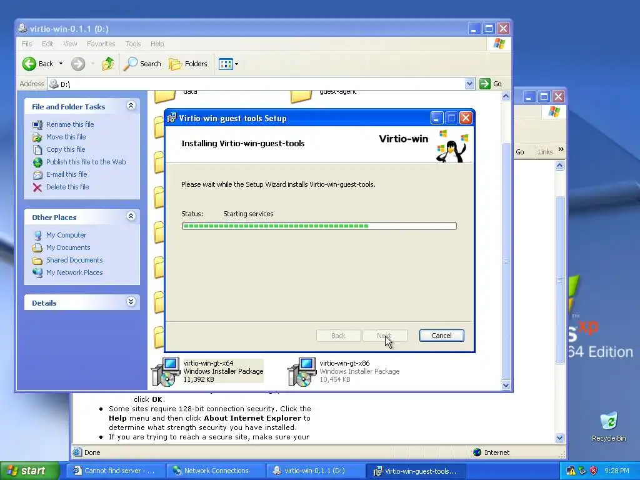The height and width of the screenshot is (480, 640).
Task: Switch to virtio-win-0.1.1 (D:) taskbar item
Action: click(x=316, y=471)
